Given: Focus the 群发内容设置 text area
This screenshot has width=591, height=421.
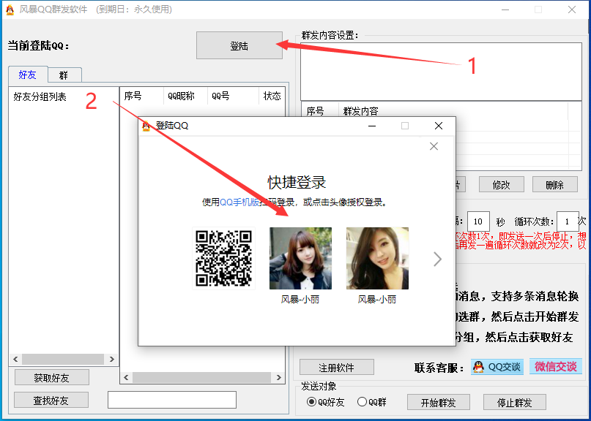Looking at the screenshot, I should pos(441,72).
